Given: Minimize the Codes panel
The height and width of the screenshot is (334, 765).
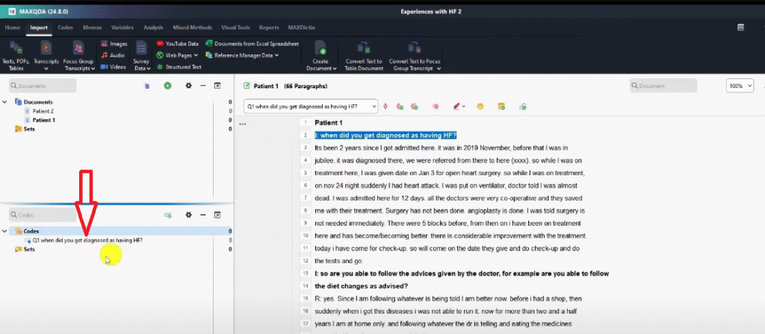Looking at the screenshot, I should 203,215.
